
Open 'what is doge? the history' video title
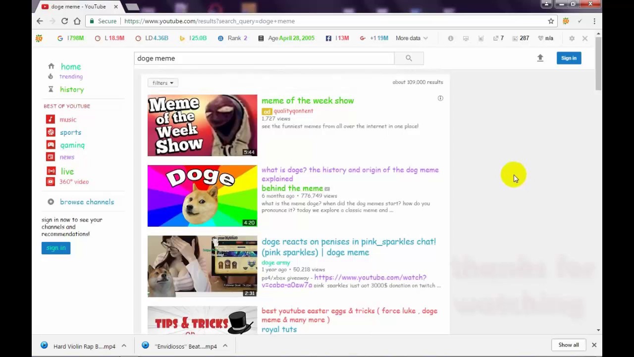point(350,174)
